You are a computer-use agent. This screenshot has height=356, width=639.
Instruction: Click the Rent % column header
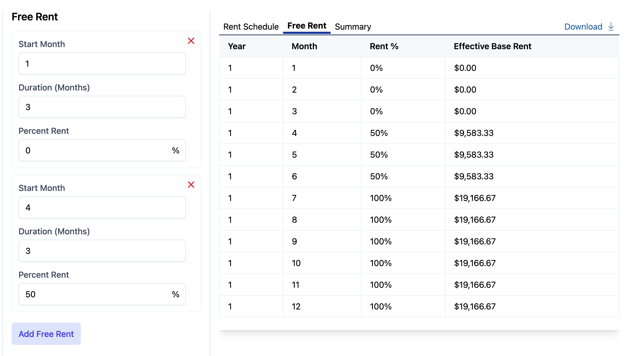[384, 46]
